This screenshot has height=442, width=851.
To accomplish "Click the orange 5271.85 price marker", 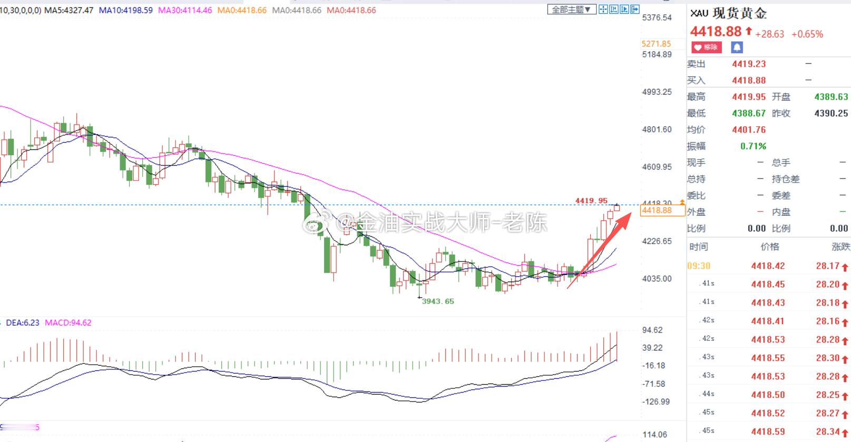I will tap(656, 44).
